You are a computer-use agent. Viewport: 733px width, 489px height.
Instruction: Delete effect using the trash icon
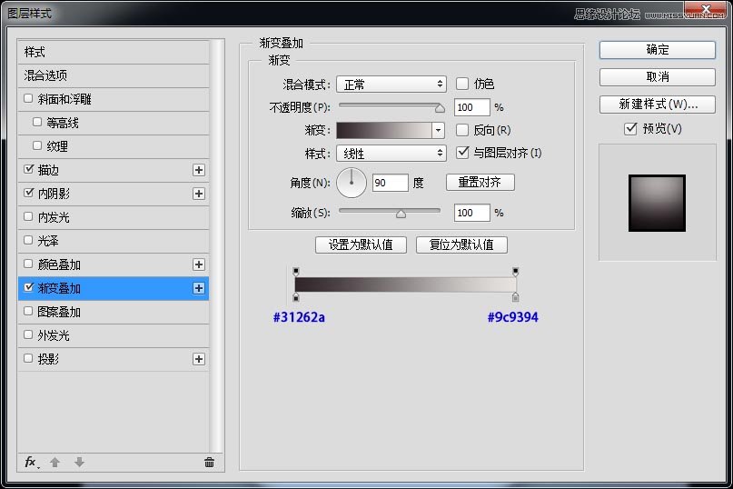pos(209,463)
